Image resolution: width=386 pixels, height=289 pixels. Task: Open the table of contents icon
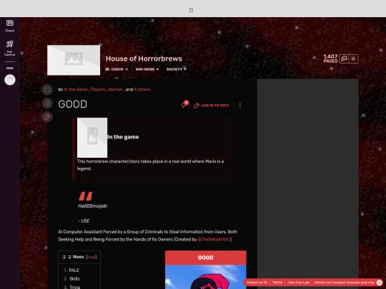(x=47, y=103)
